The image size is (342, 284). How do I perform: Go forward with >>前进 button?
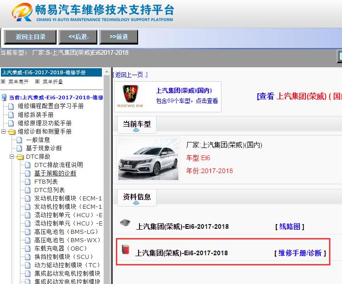click(119, 37)
